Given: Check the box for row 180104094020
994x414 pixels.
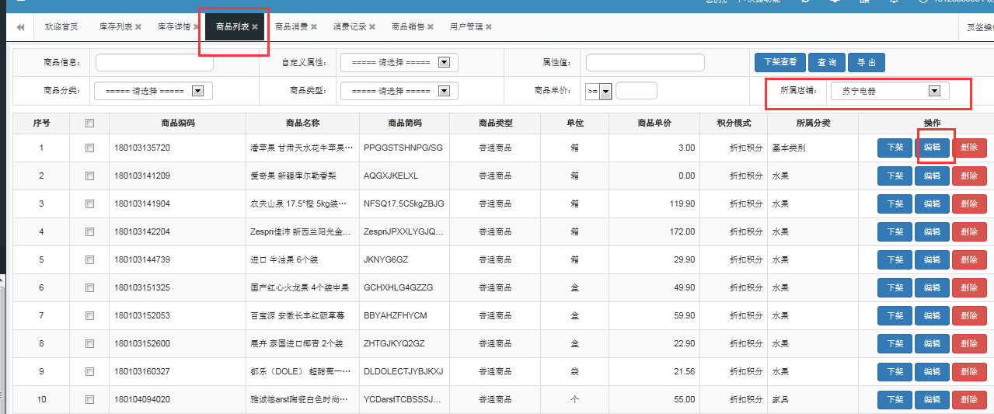Looking at the screenshot, I should pos(89,399).
